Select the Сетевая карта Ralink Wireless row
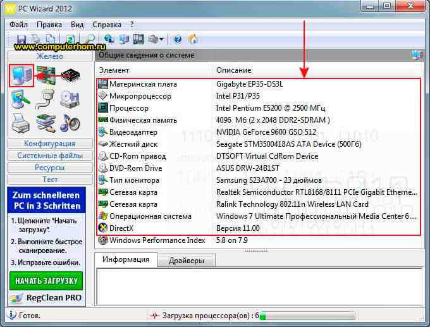This screenshot has width=430, height=327. point(259,204)
